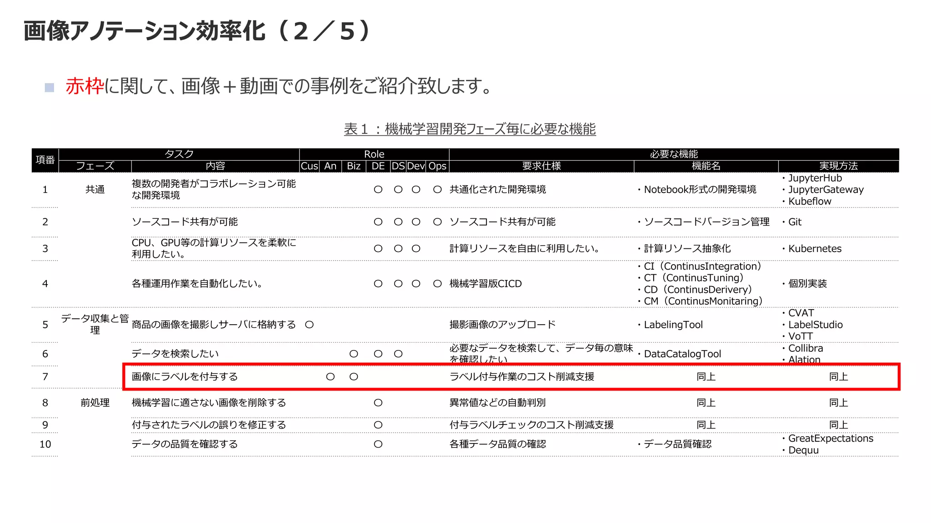Click the Kubernetes entry
The width and height of the screenshot is (931, 523).
pos(811,248)
